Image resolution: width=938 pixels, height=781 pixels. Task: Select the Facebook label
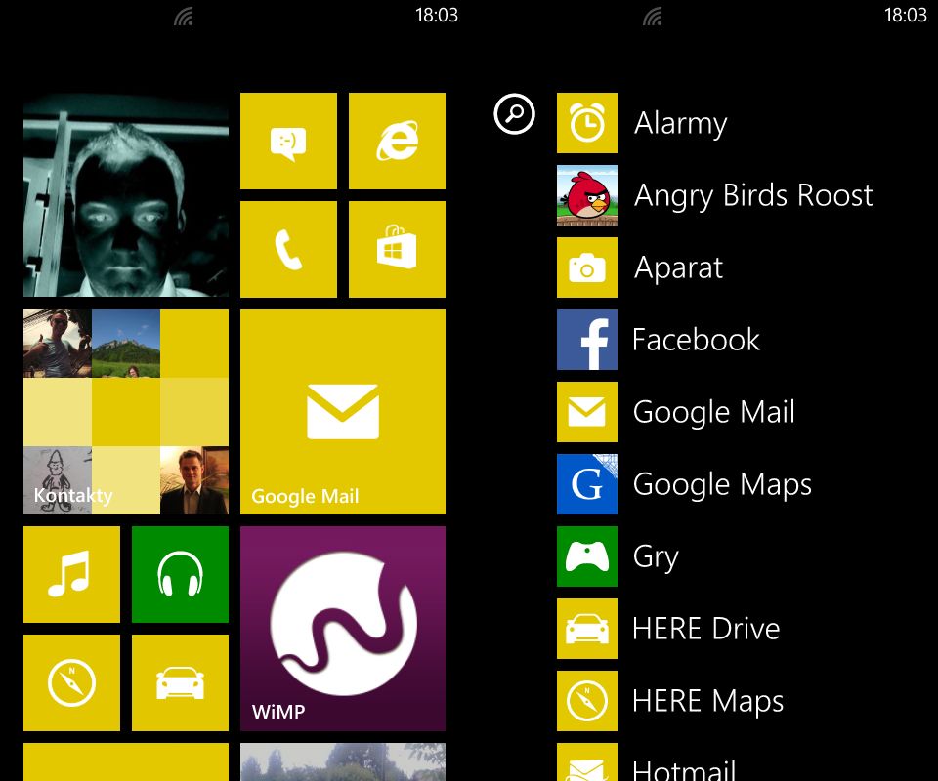[x=697, y=340]
